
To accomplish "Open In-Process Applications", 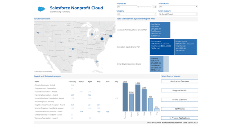I will [179, 118].
